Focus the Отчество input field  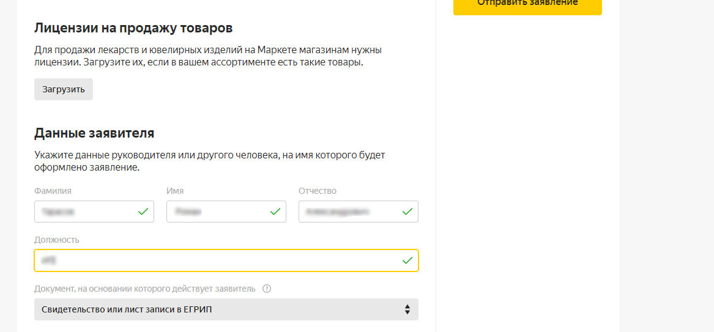pos(348,212)
